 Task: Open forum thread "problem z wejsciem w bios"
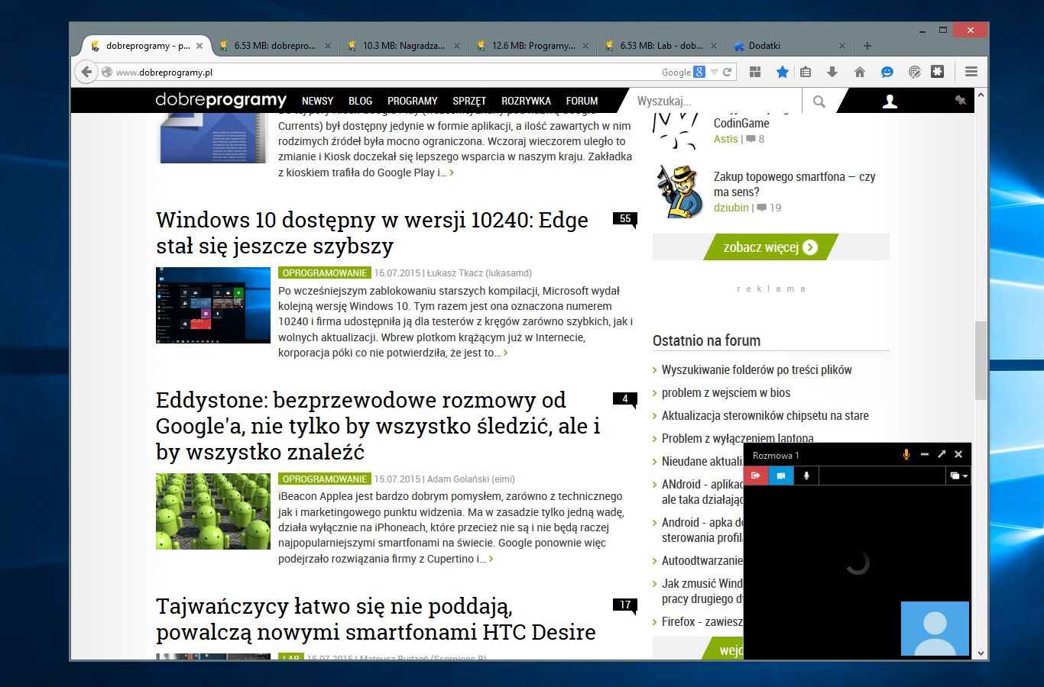point(726,392)
